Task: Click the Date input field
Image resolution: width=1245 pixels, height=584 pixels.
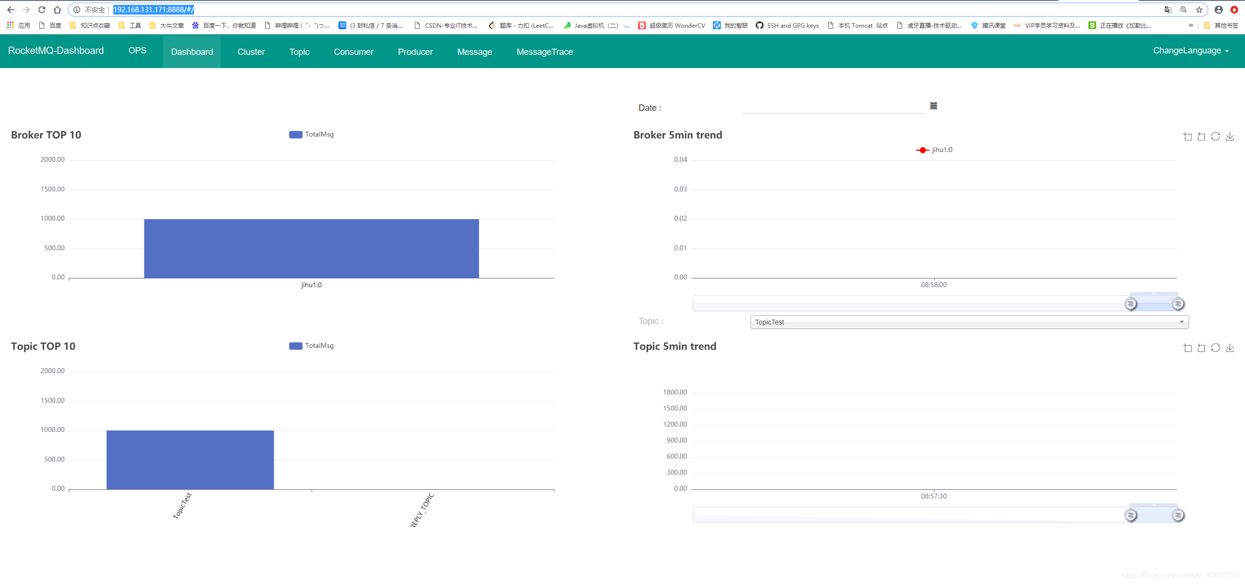Action: click(x=832, y=107)
